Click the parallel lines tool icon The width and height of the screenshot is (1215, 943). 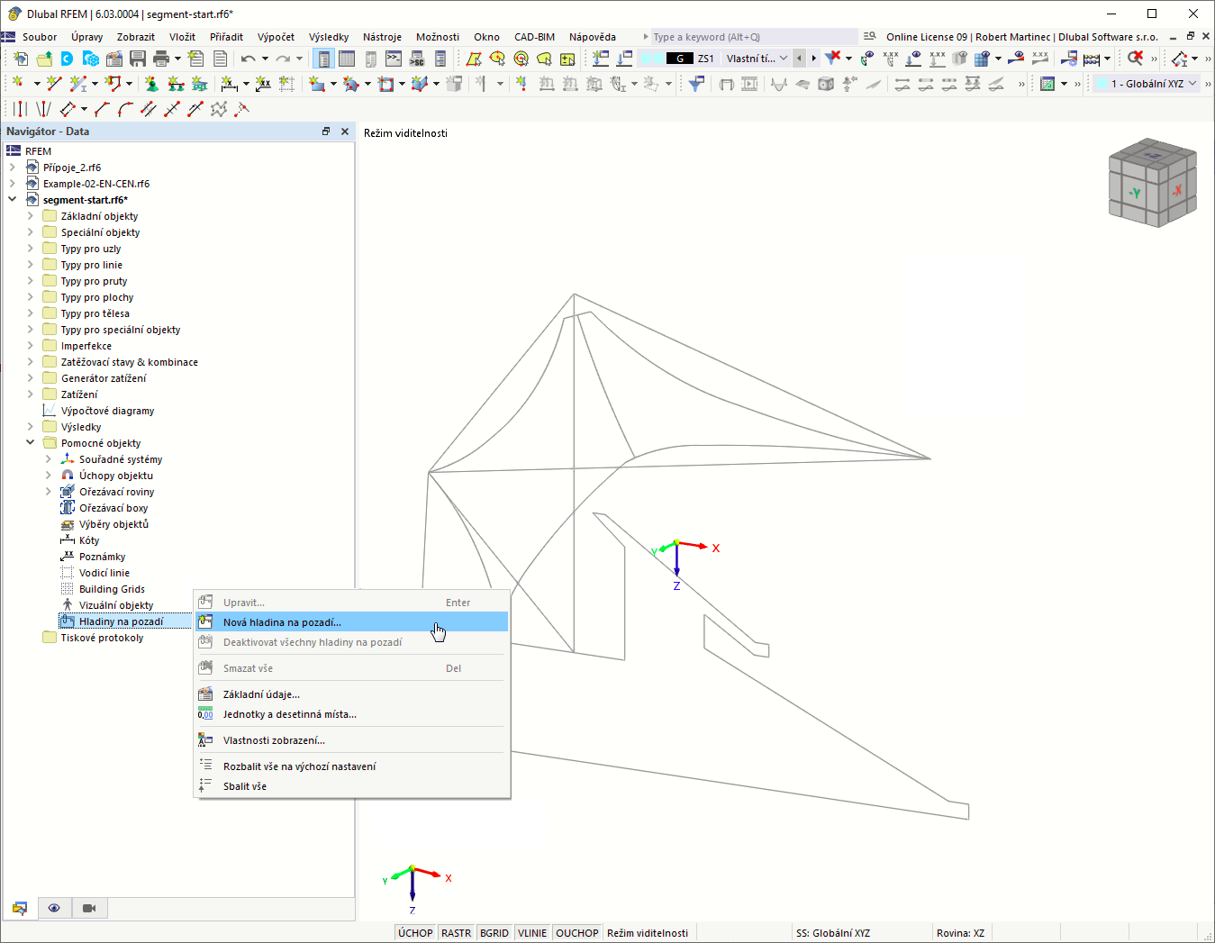[x=20, y=109]
